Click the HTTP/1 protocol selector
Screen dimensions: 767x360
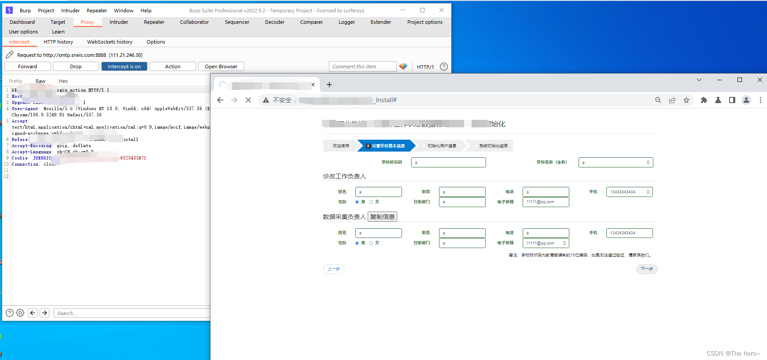(425, 67)
